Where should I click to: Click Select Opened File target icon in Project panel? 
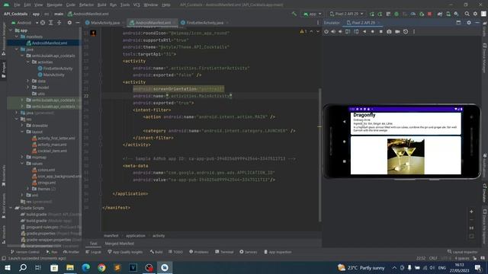click(x=43, y=23)
